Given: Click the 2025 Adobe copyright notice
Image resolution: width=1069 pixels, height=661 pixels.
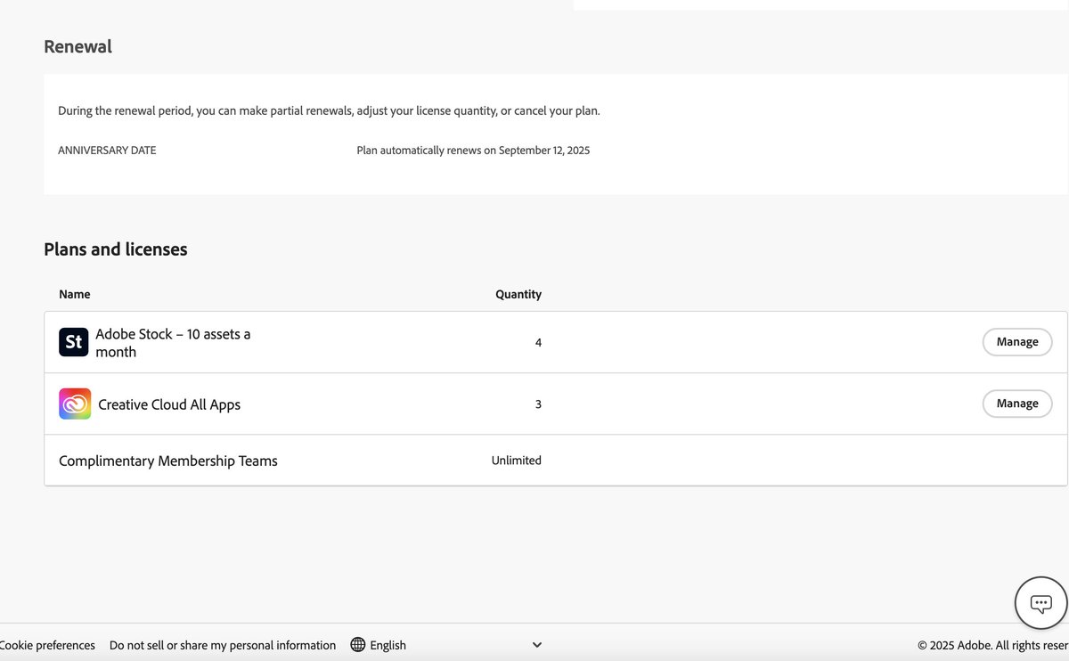Looking at the screenshot, I should (x=993, y=645).
